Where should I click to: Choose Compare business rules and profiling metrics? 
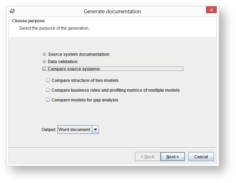(x=48, y=90)
